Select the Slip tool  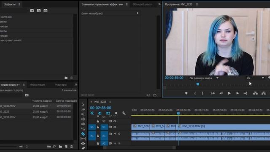coord(83,138)
